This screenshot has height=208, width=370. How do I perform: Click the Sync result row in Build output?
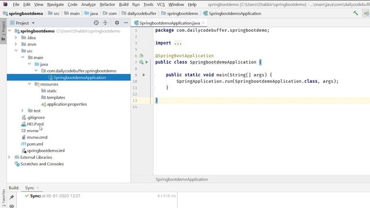point(97,196)
